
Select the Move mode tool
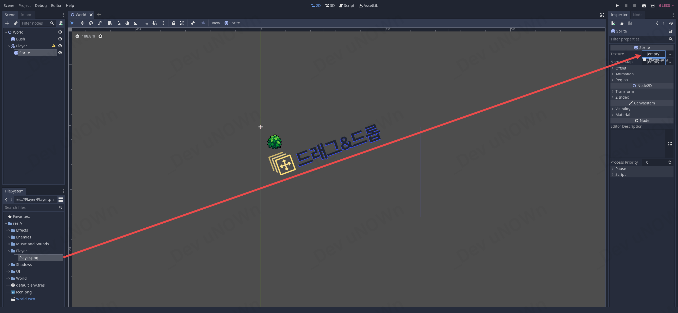[83, 23]
